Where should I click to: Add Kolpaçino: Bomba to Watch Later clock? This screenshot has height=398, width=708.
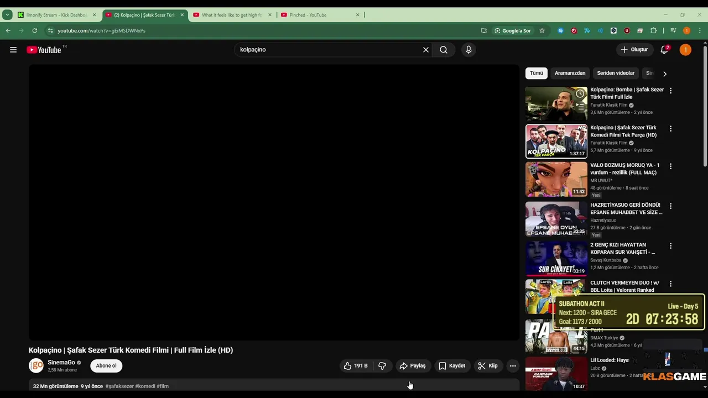point(580,93)
